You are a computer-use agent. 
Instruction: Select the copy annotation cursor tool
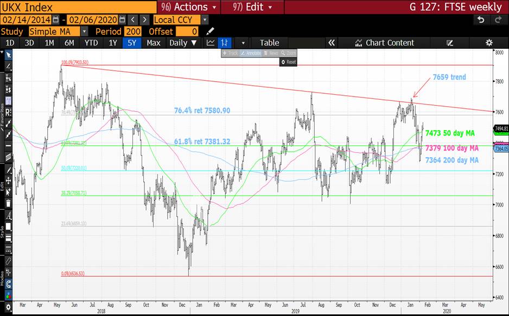click(9, 192)
